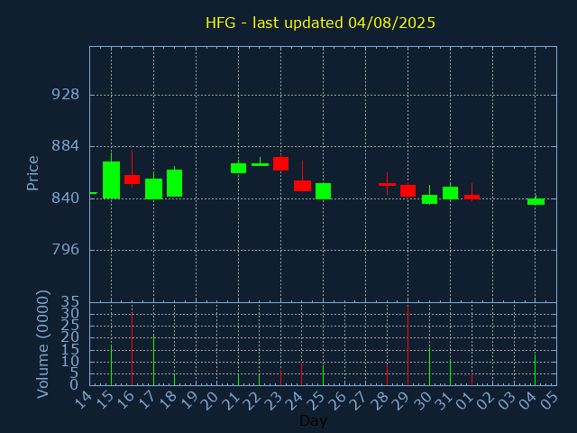Click the red volume bar for day 16
The height and width of the screenshot is (433, 577).
click(133, 349)
